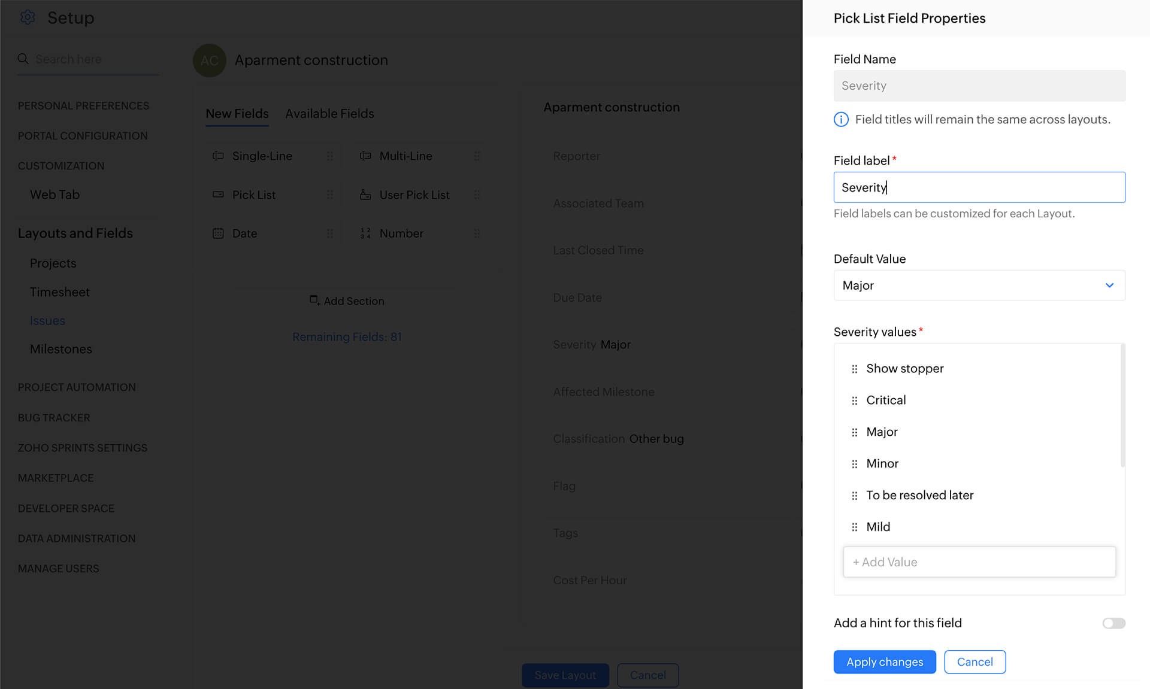The image size is (1150, 689).
Task: Click the Apply changes button
Action: tap(885, 662)
